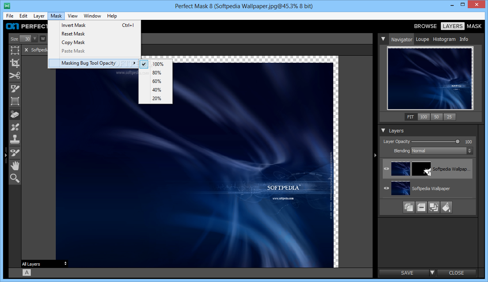Select the transform marquee tool
Image resolution: width=488 pixels, height=282 pixels.
click(15, 50)
